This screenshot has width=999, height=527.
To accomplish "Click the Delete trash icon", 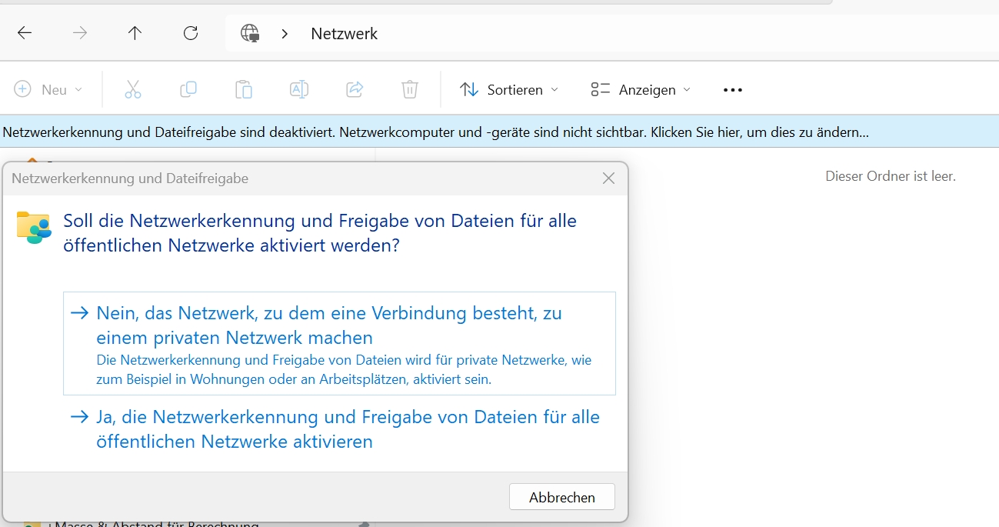I will (x=410, y=89).
